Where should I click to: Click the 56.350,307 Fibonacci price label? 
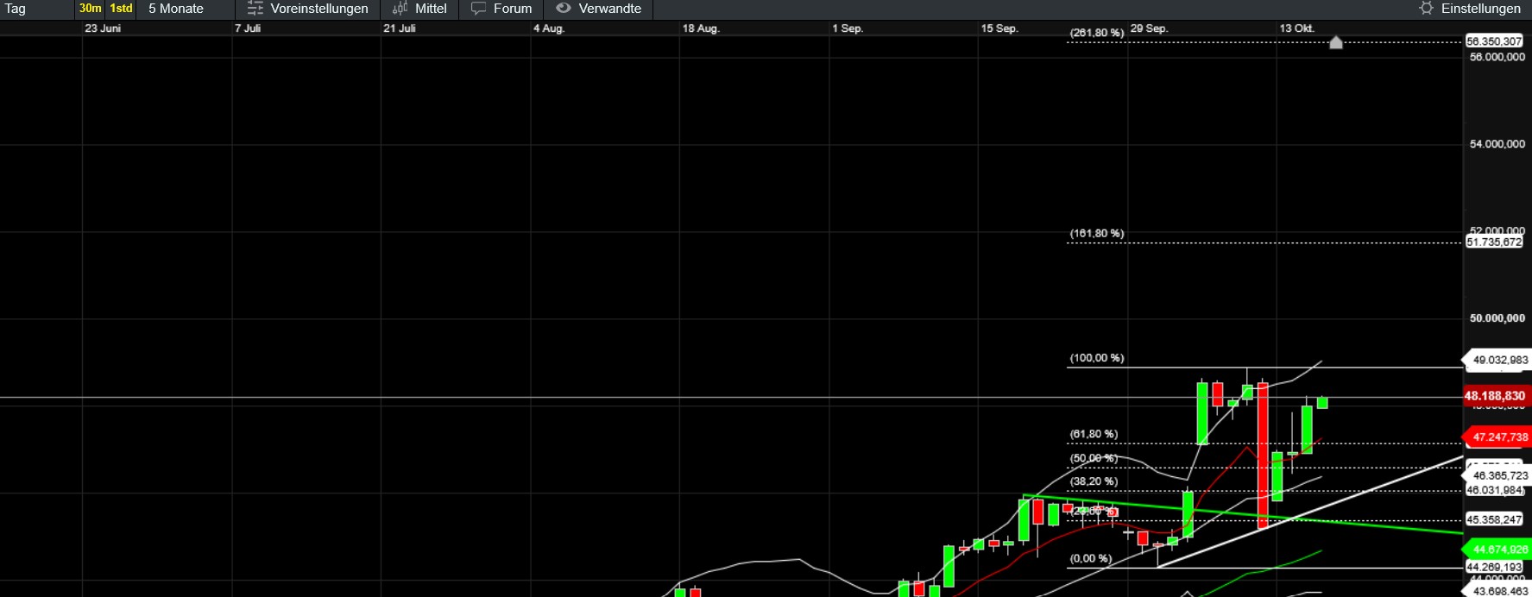[1493, 41]
